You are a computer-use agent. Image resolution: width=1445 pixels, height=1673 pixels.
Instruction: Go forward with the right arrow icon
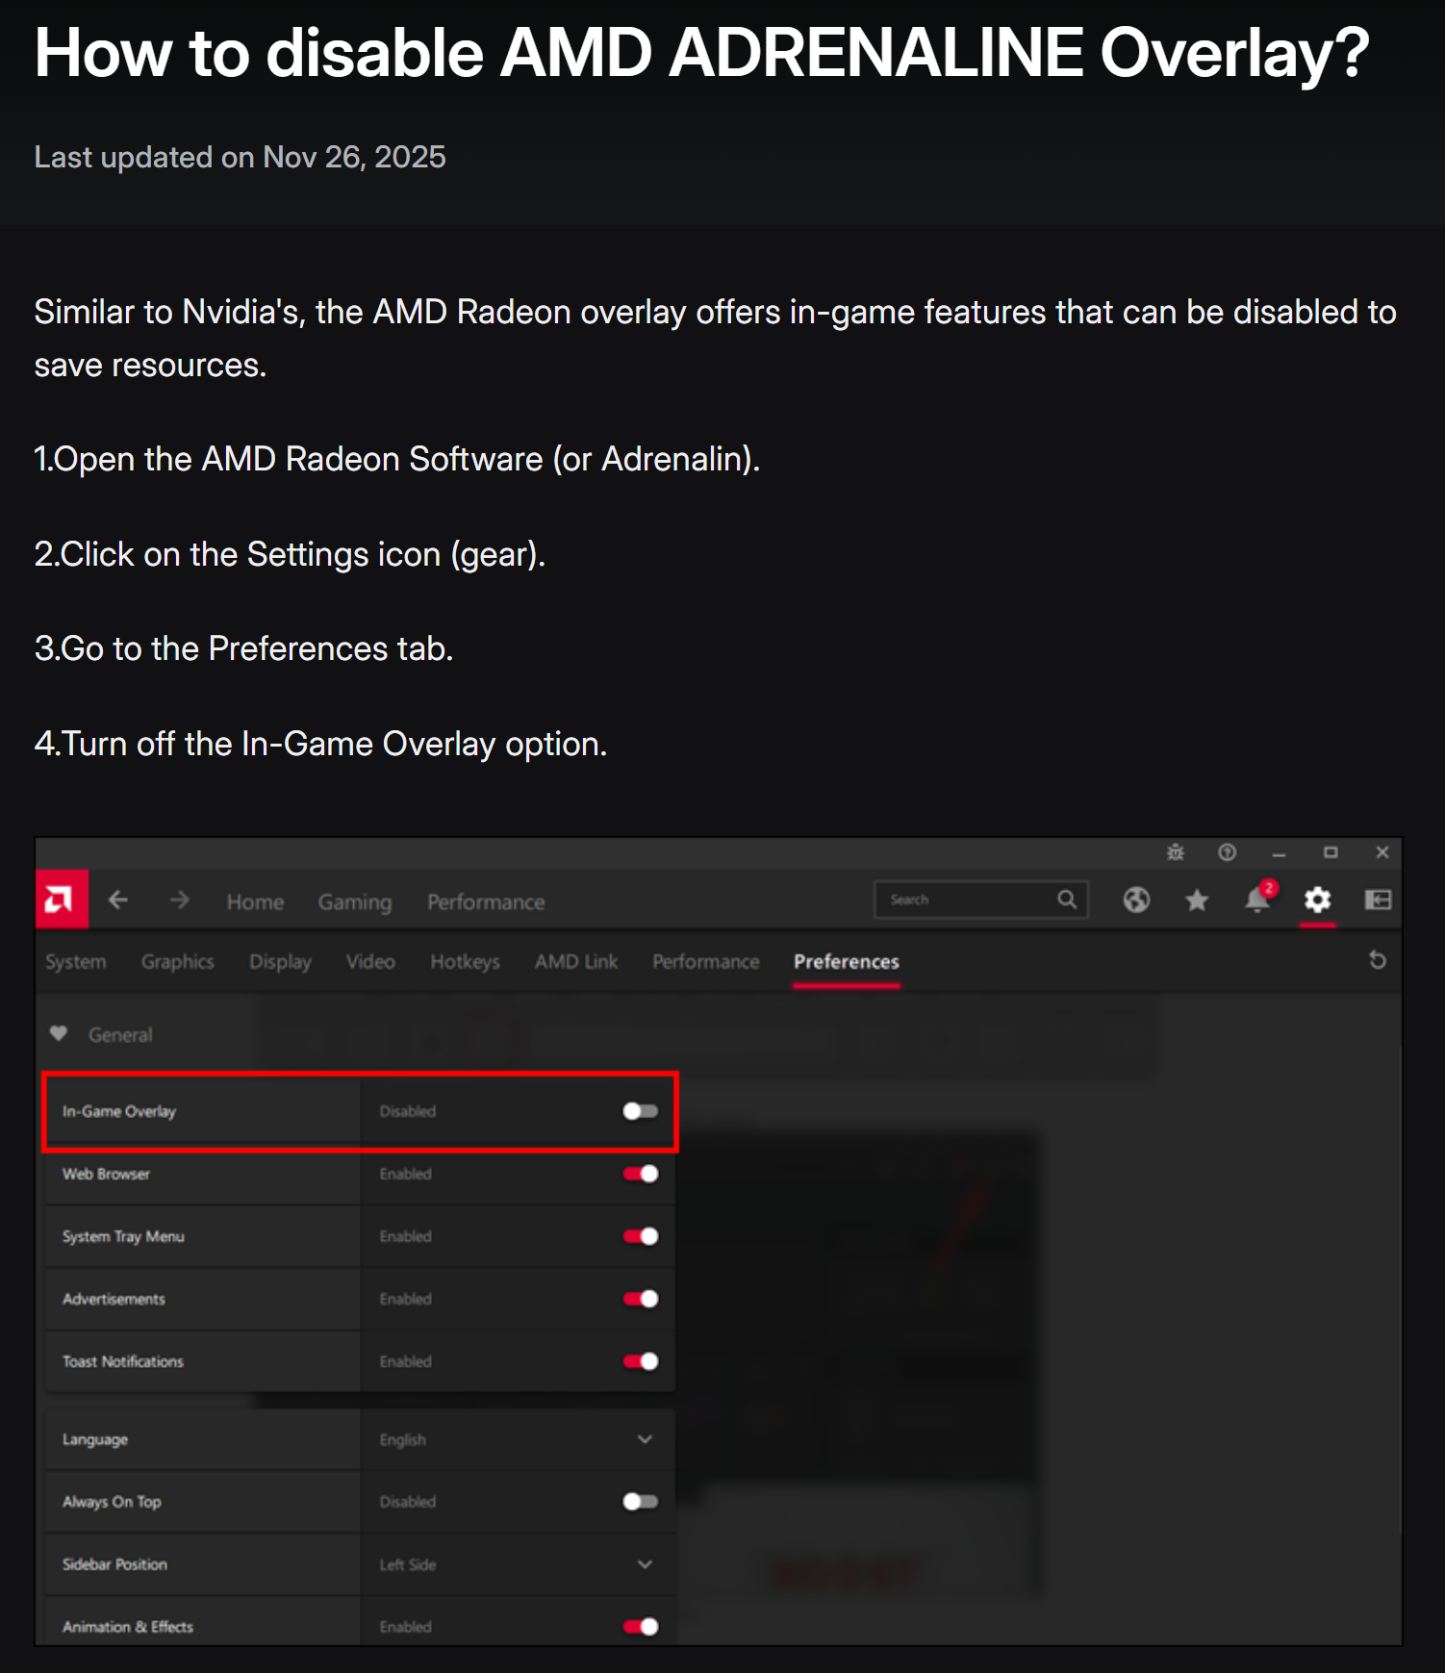pos(180,900)
